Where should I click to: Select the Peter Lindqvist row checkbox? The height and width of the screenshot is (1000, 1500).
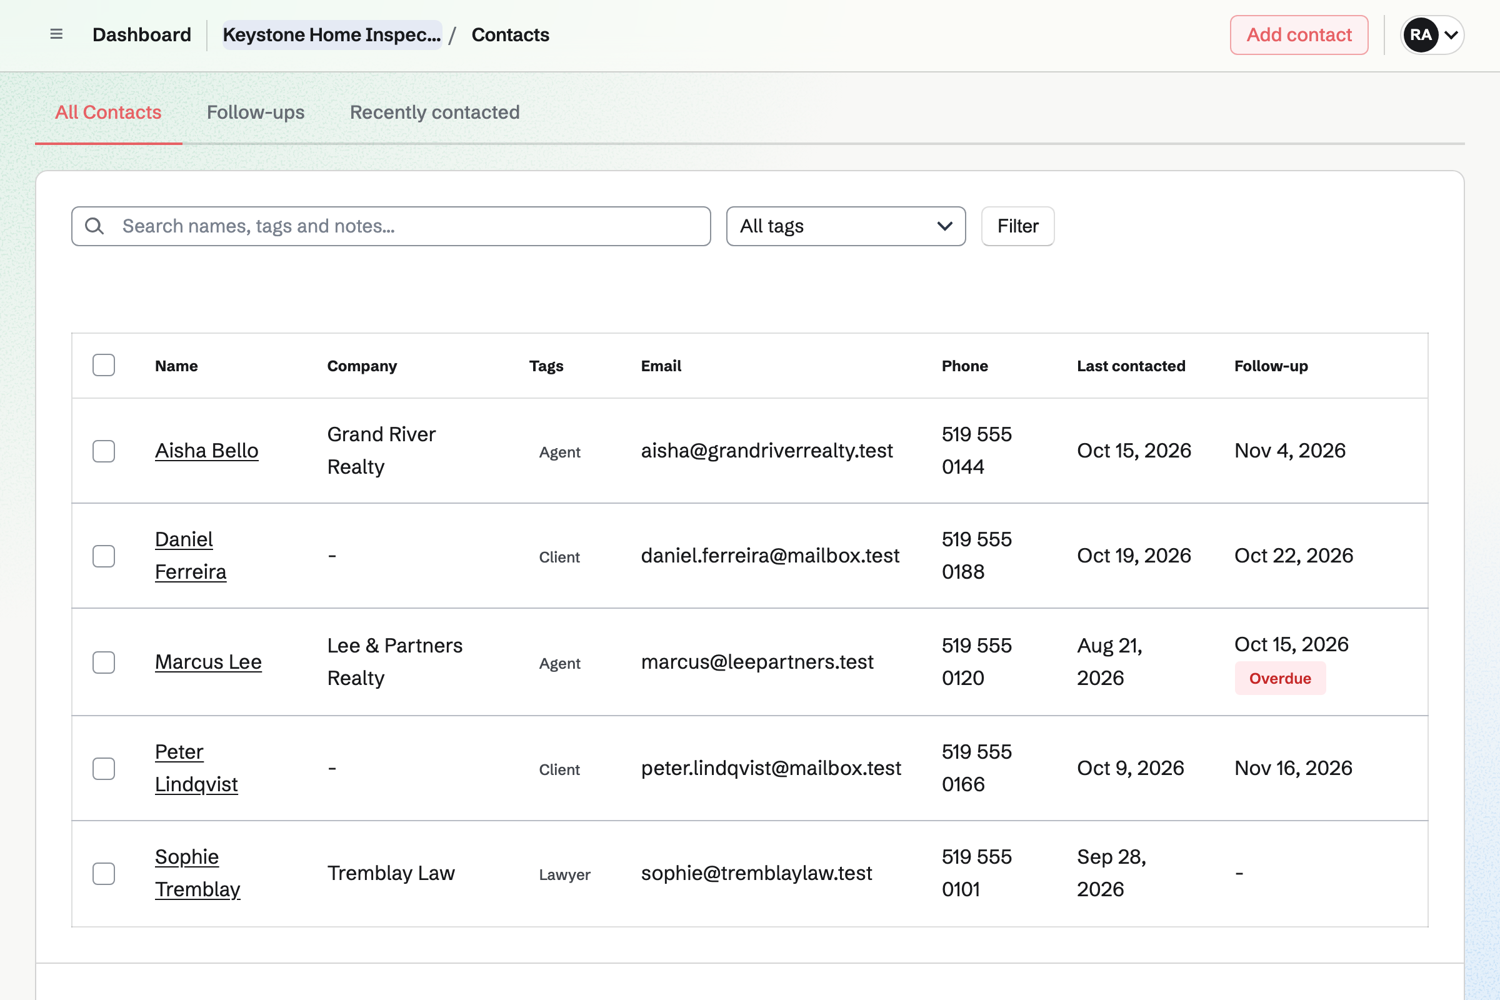pos(103,769)
